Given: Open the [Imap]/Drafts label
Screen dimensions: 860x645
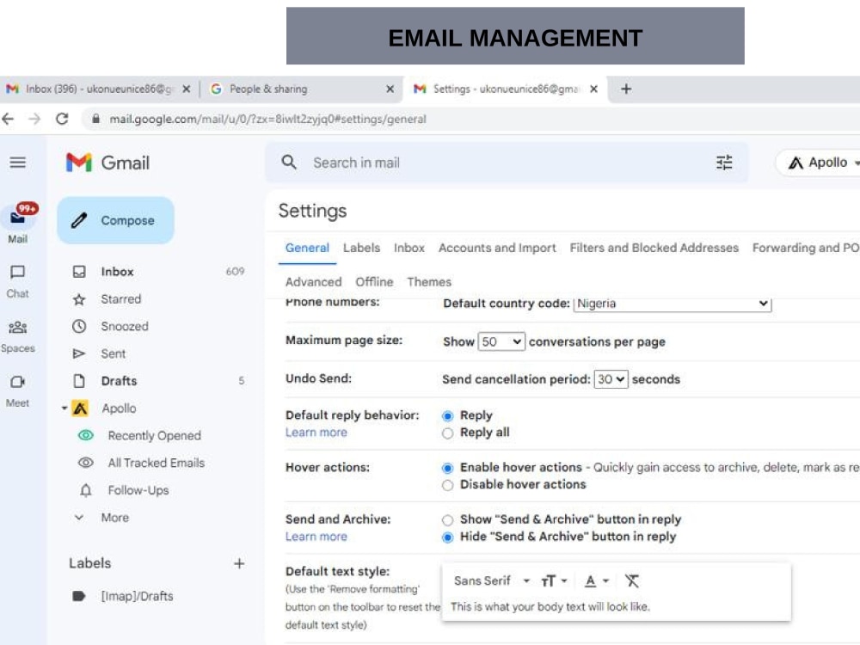Looking at the screenshot, I should coord(137,596).
